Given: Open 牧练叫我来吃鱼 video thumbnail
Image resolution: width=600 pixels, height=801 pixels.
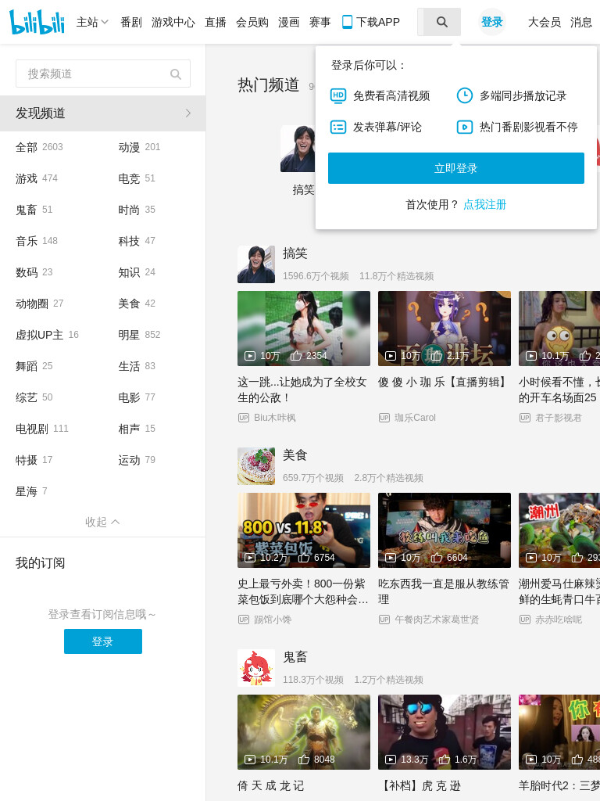Looking at the screenshot, I should pos(445,530).
